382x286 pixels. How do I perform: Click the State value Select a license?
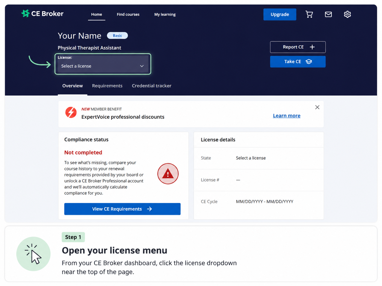[251, 158]
